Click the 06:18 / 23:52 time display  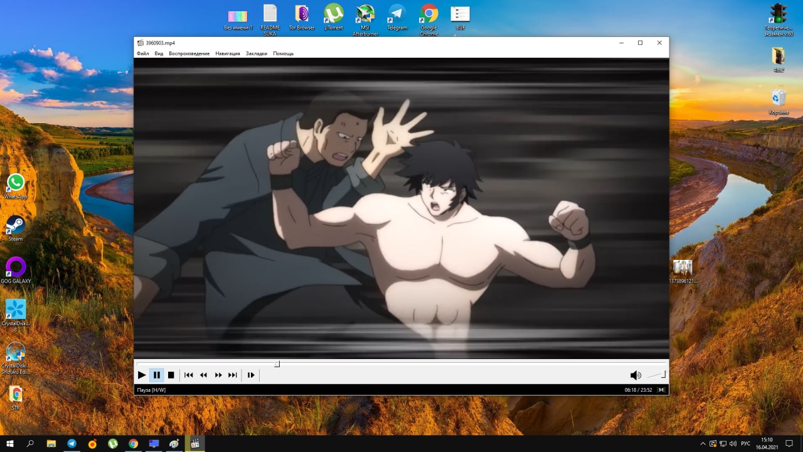coord(638,390)
